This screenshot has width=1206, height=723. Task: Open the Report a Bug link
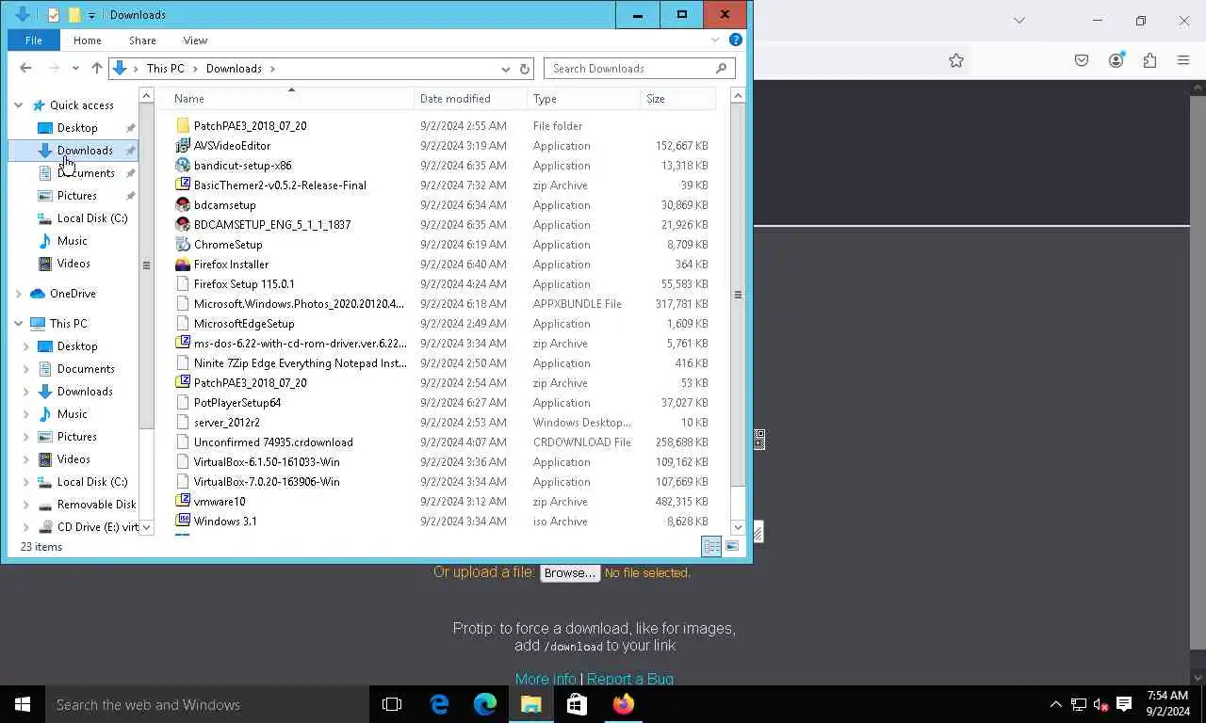pyautogui.click(x=630, y=679)
